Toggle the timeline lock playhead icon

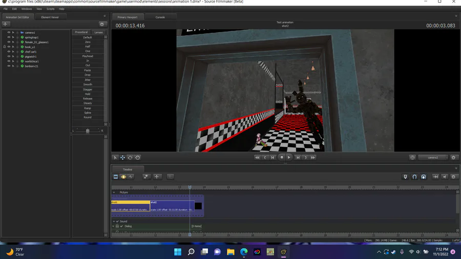click(405, 177)
